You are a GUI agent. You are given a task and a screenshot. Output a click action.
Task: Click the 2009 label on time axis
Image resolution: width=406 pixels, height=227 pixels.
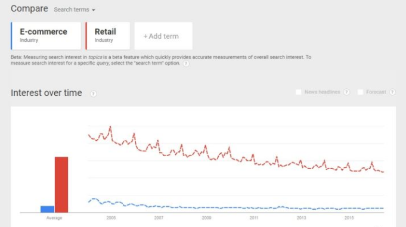click(206, 218)
